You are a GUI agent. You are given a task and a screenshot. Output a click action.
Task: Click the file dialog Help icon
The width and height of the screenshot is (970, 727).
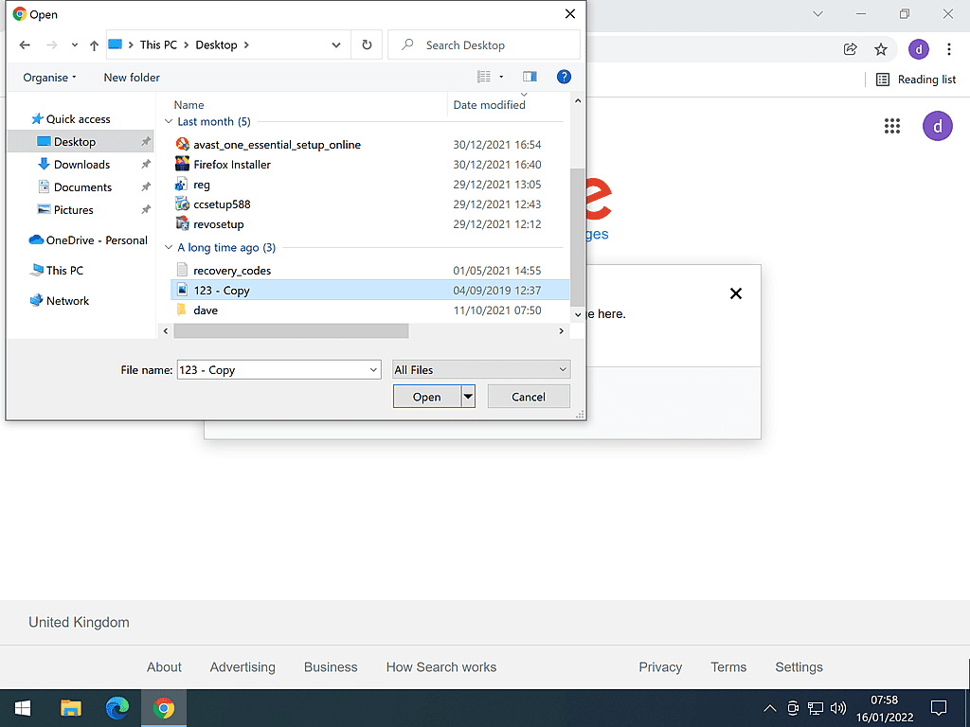tap(564, 77)
